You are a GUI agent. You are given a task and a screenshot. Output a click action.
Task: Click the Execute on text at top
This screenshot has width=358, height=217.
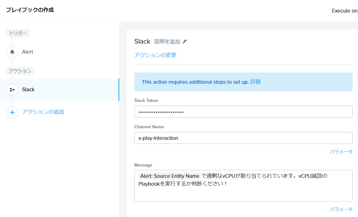point(345,11)
